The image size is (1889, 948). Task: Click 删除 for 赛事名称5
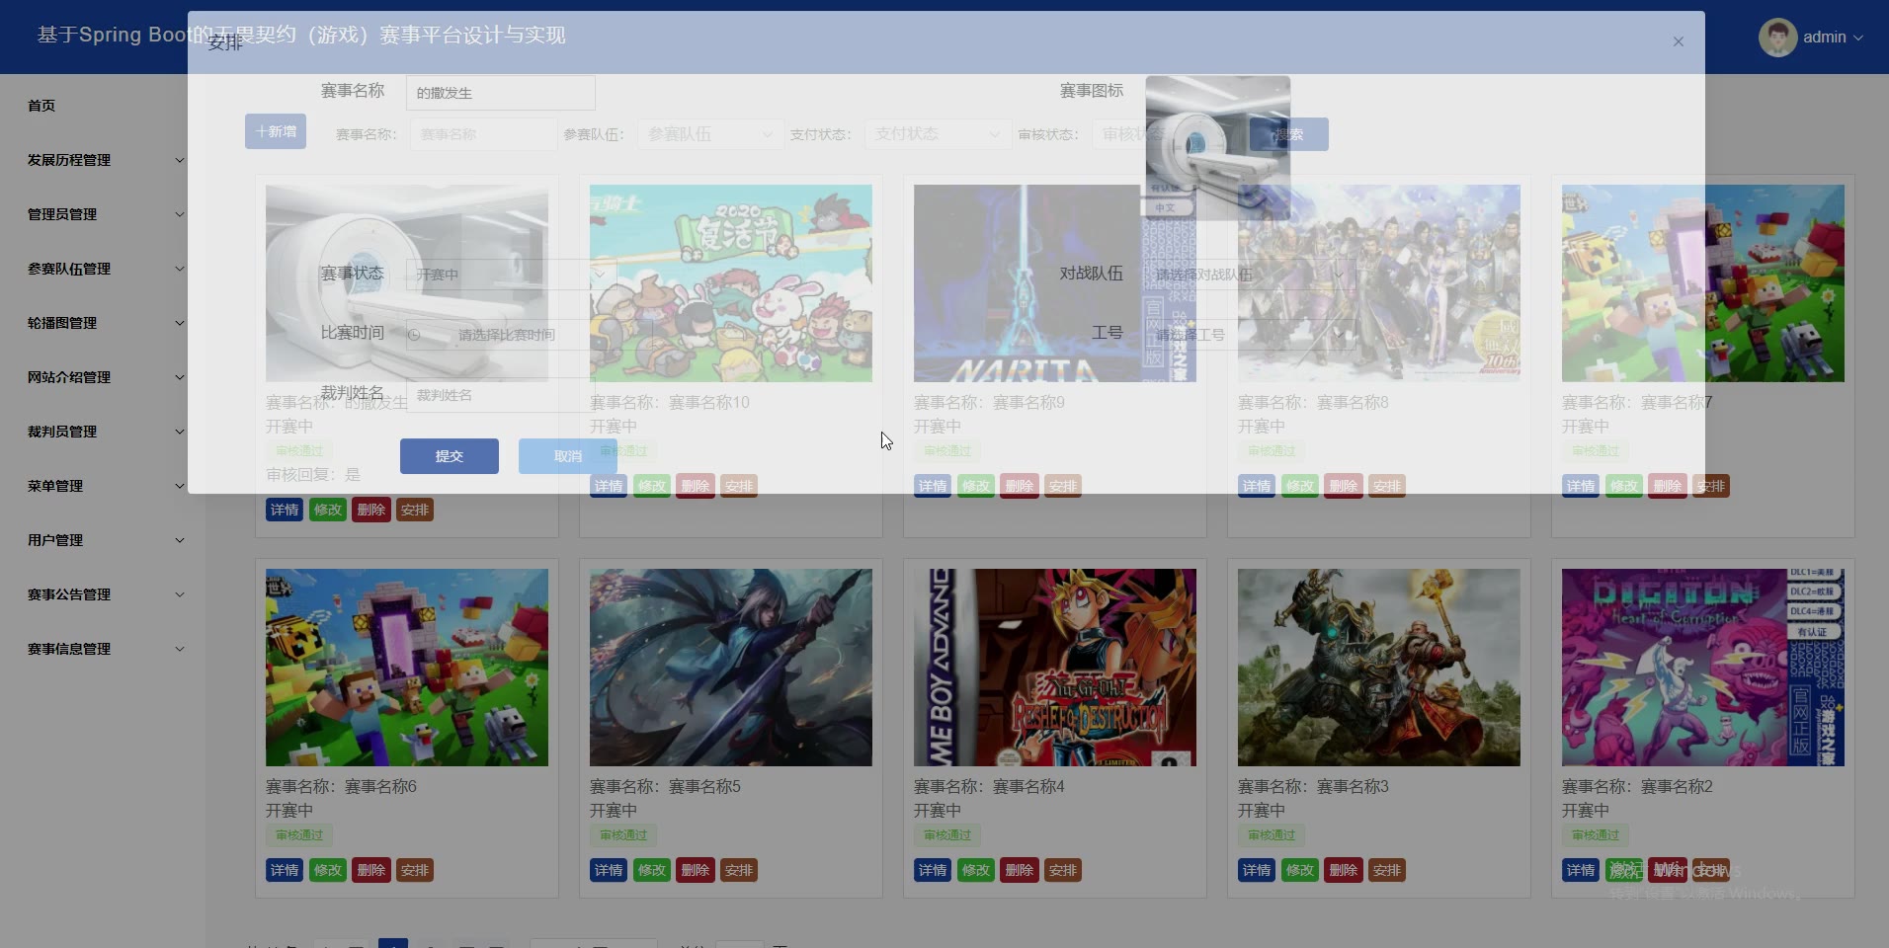(x=696, y=870)
